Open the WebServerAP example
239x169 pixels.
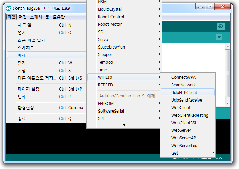[x=187, y=138]
